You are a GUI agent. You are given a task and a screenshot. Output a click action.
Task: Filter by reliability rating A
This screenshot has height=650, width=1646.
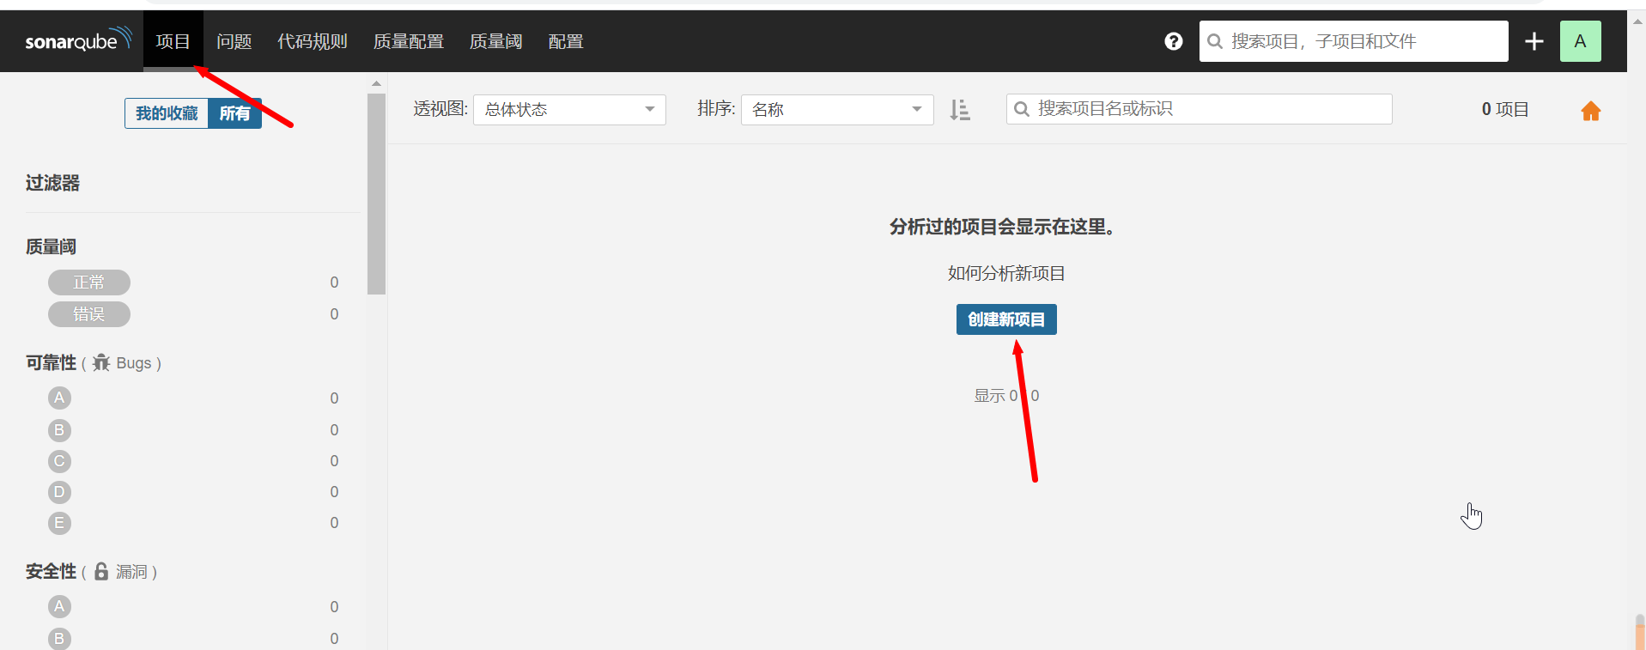coord(59,398)
